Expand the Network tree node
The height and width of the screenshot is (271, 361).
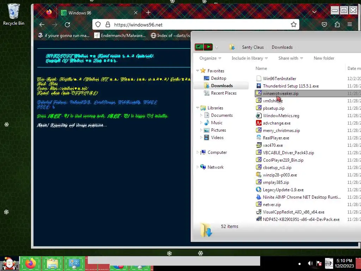[x=197, y=167]
